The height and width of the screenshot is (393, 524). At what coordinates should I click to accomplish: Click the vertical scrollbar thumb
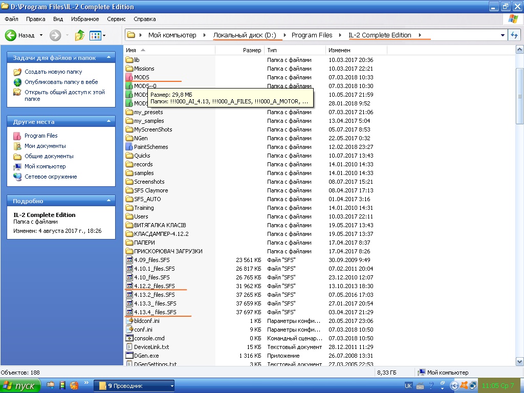520,96
